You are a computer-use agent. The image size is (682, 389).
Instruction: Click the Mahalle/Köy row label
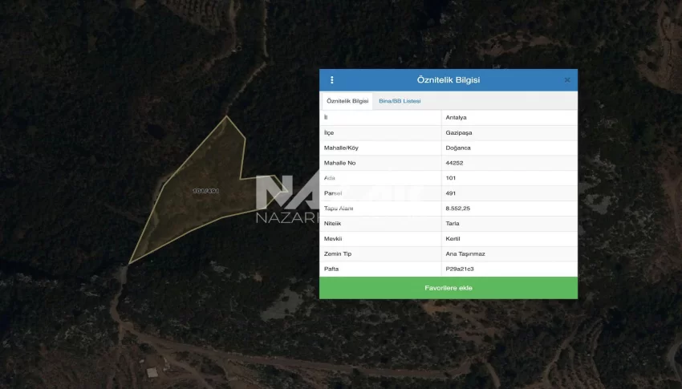[341, 148]
